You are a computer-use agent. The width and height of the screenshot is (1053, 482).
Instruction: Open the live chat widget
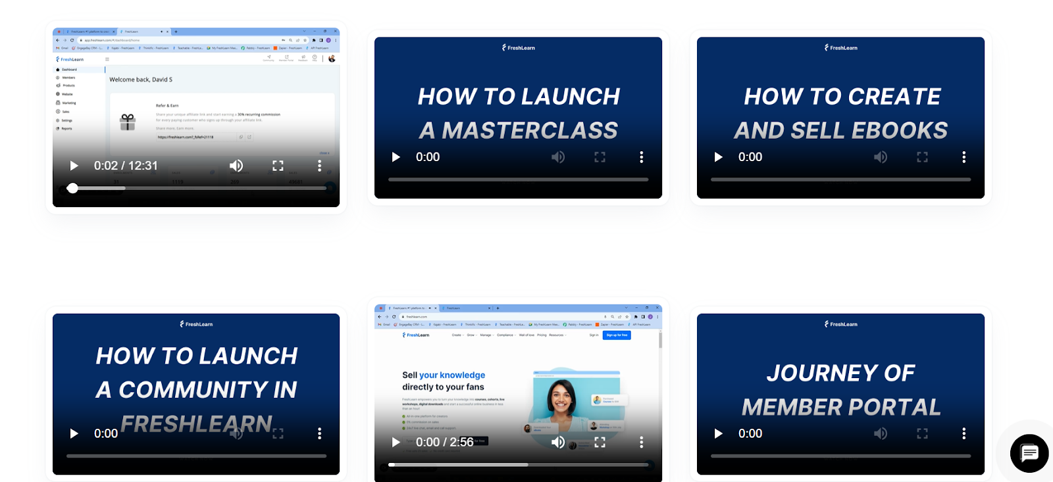pos(1029,453)
